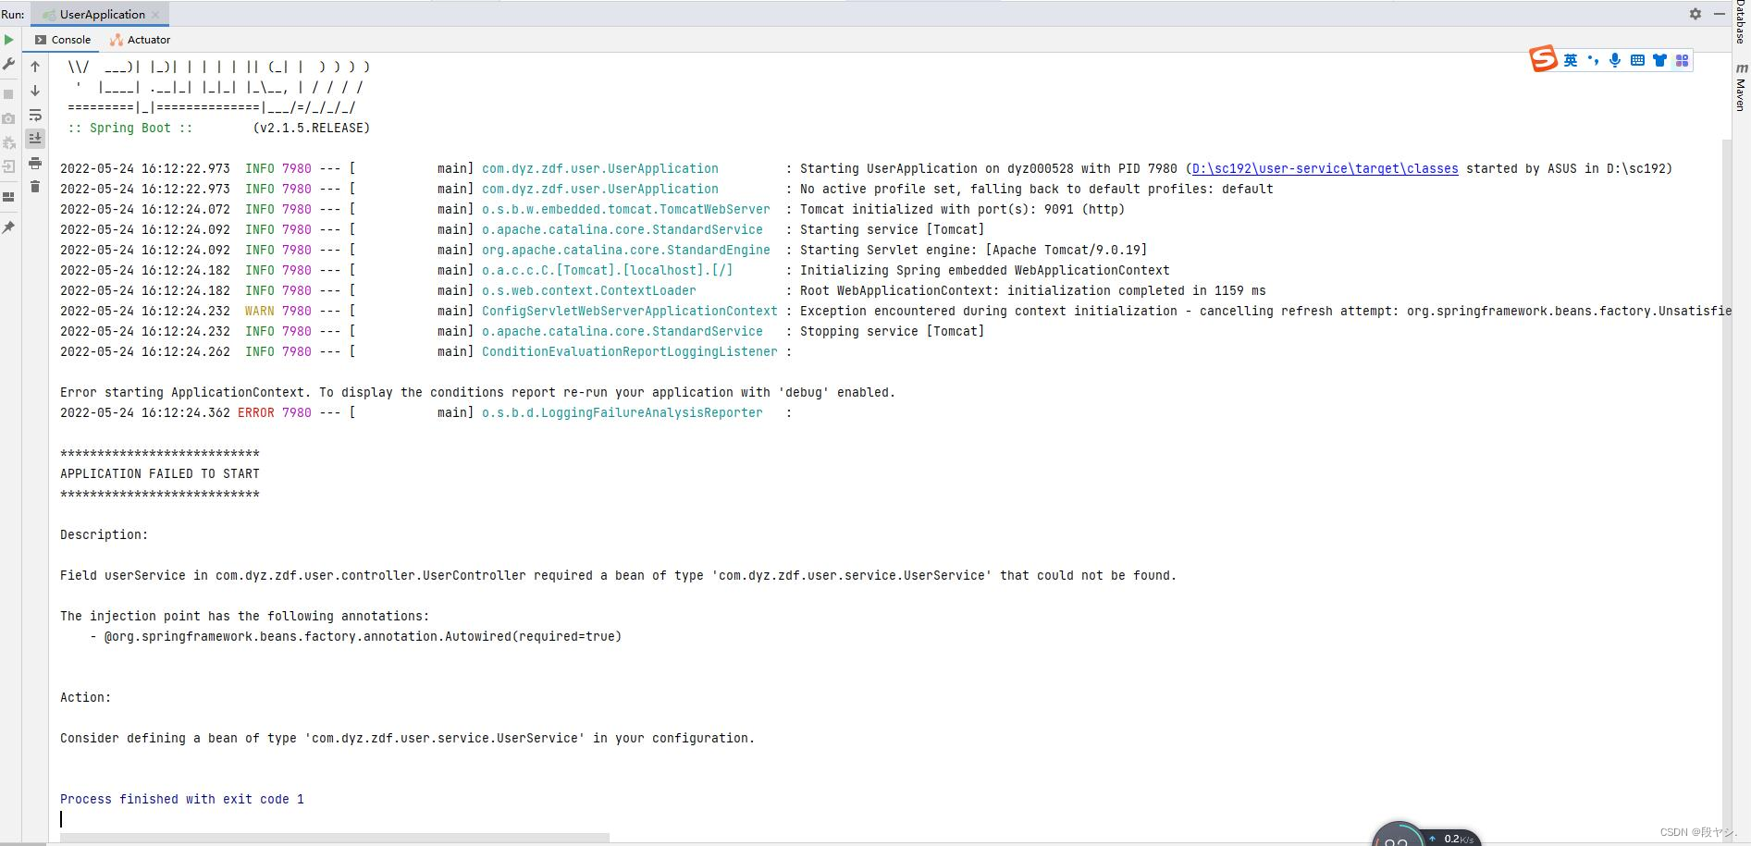Screen dimensions: 1751x846
Task: Jump to previous stack trace occurrence
Action: (35, 67)
